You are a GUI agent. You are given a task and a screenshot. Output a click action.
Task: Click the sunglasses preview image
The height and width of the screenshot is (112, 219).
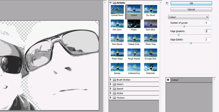point(50,65)
